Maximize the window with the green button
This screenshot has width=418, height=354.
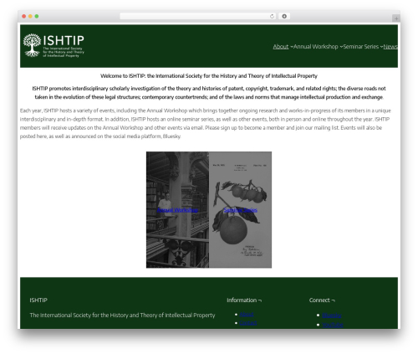[x=37, y=16]
